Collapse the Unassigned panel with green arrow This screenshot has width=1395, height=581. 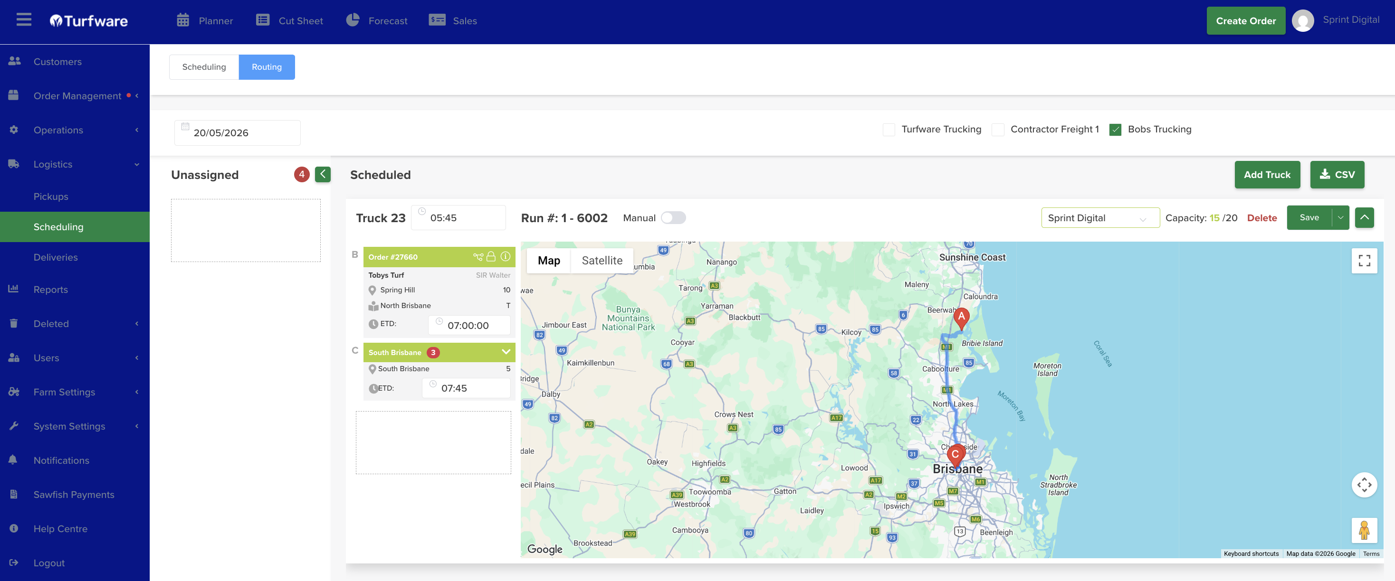tap(323, 174)
